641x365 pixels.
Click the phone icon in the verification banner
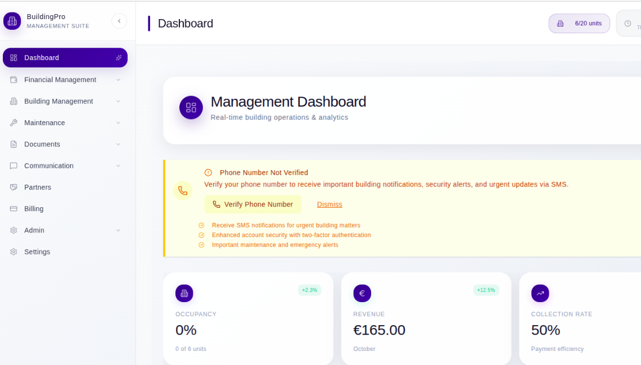click(183, 190)
